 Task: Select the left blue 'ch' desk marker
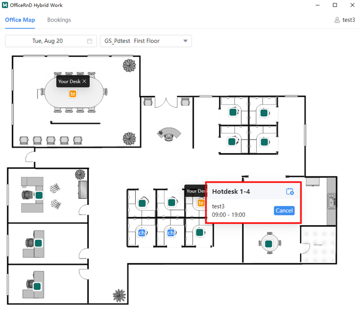tap(142, 233)
